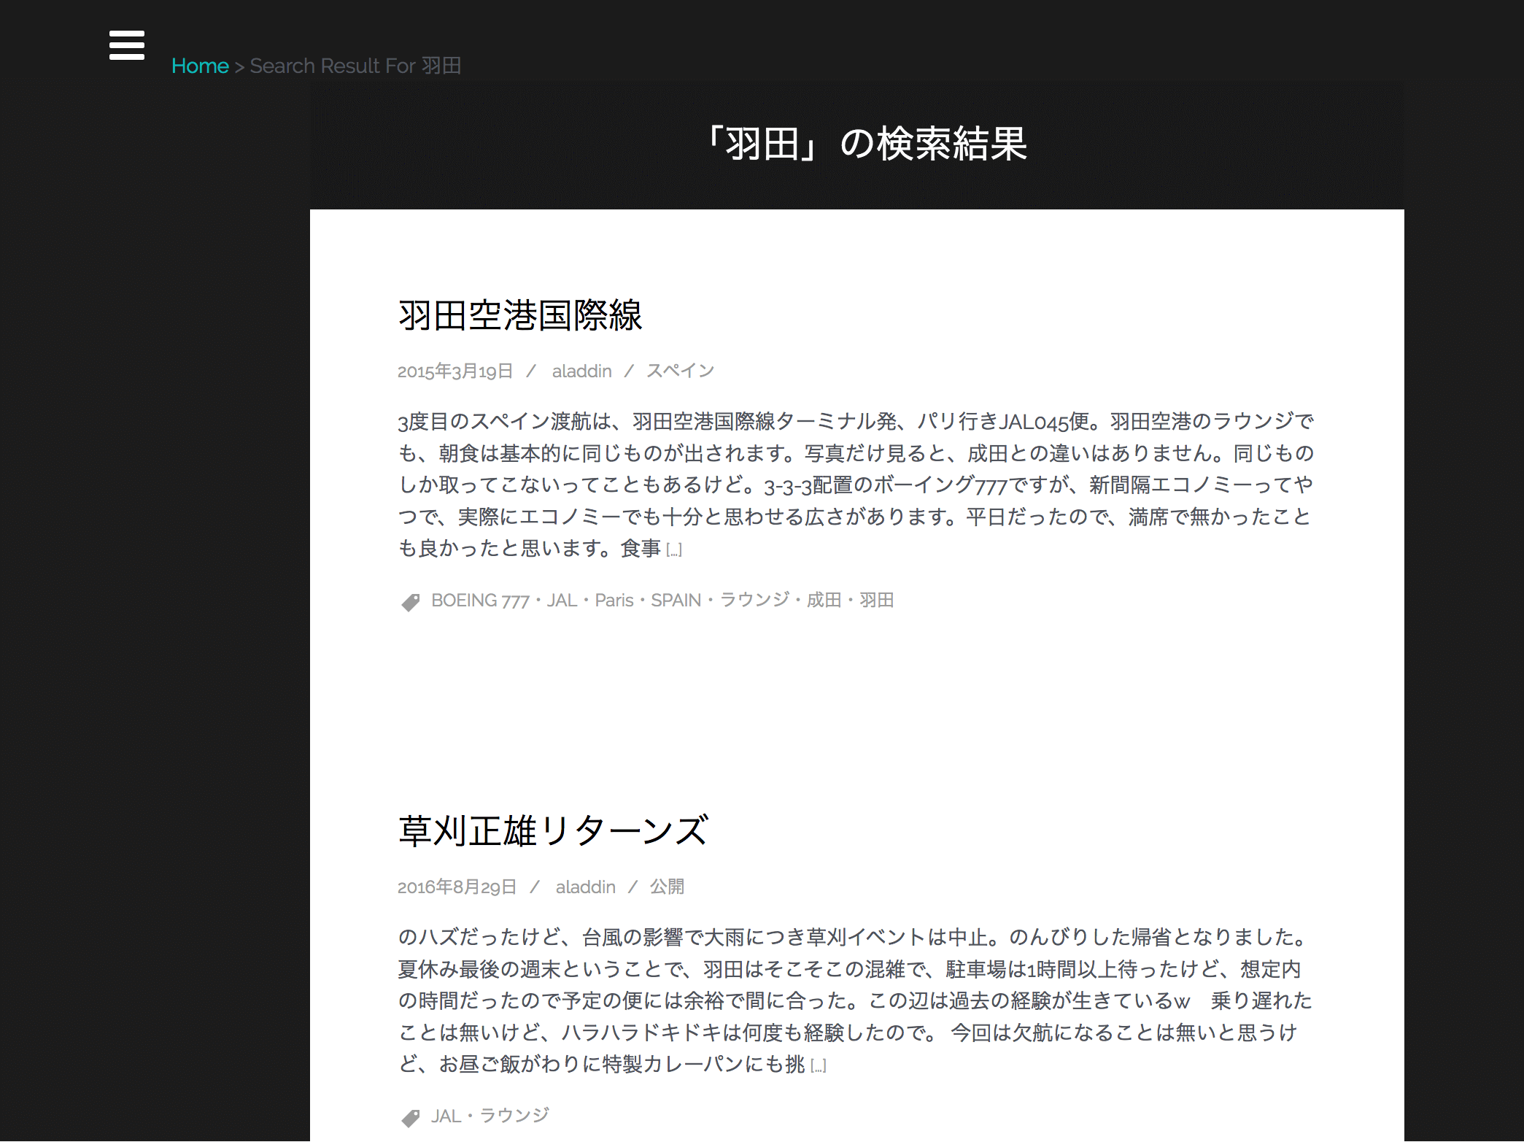Click the Paris tag

614,601
